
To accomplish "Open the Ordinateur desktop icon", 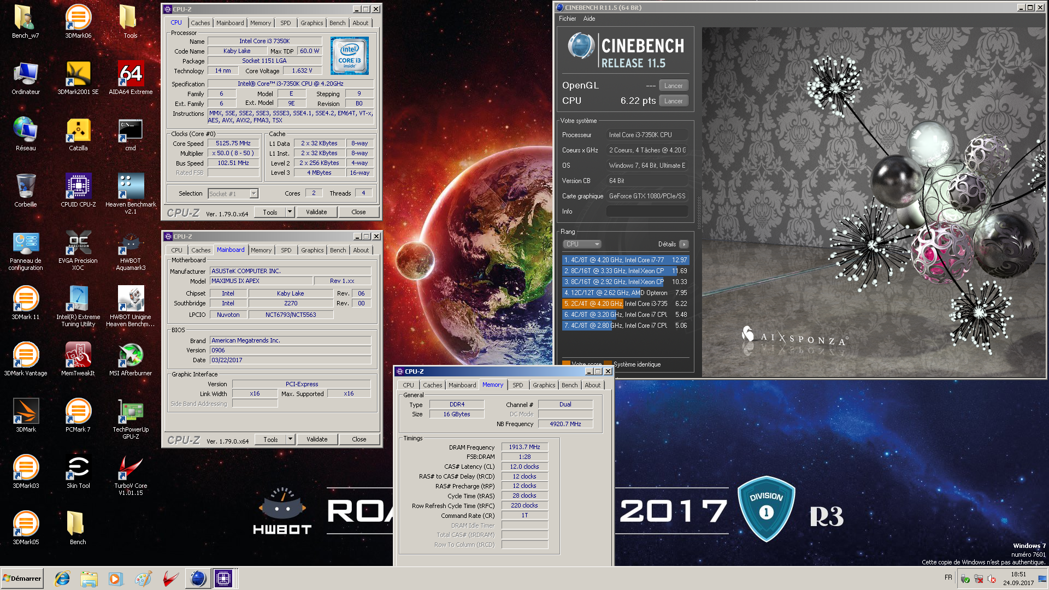I will pyautogui.click(x=25, y=78).
